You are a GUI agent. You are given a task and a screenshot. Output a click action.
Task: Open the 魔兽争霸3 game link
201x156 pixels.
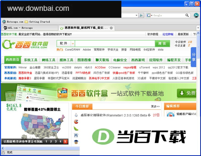coord(25,78)
